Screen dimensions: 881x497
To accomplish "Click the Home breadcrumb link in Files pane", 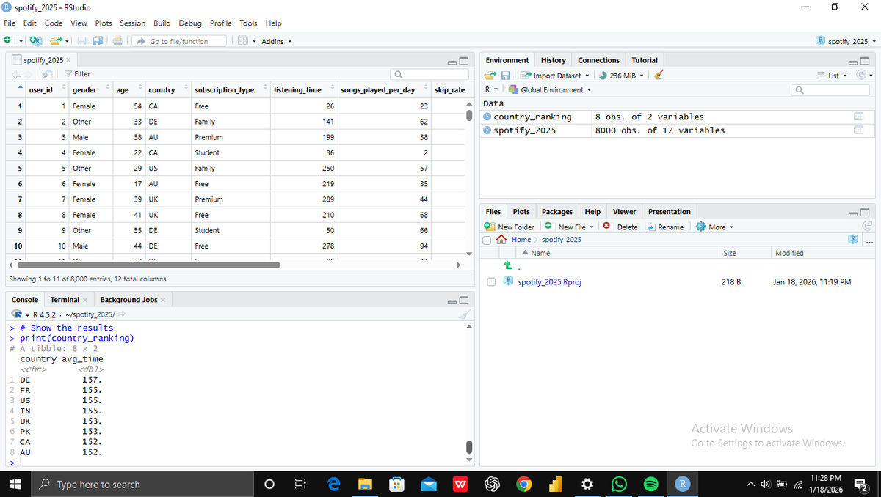I will coord(521,240).
